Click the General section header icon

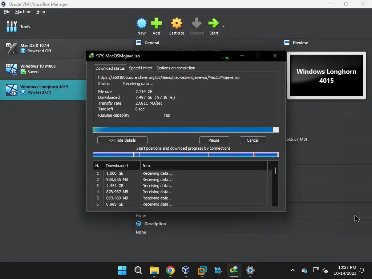(x=138, y=43)
